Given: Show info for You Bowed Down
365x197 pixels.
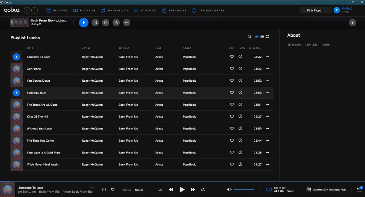Looking at the screenshot, I should click(x=240, y=81).
